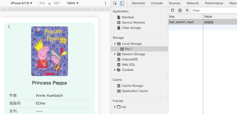Click the device width field 375
This screenshot has width=237, height=114.
pos(42,3)
